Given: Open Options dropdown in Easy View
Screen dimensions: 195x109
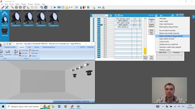Looking at the screenshot, I should 83,47.
